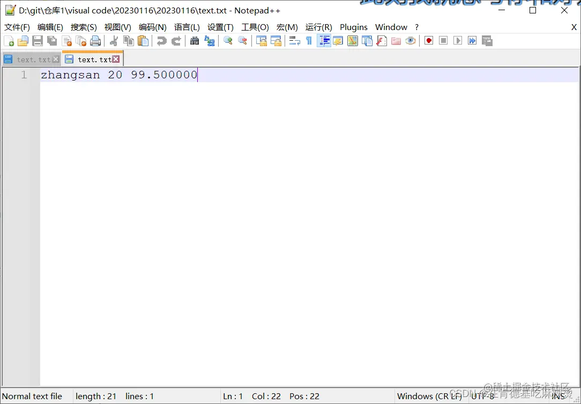Image resolution: width=581 pixels, height=404 pixels.
Task: Open the 工具(O) menu
Action: click(255, 27)
